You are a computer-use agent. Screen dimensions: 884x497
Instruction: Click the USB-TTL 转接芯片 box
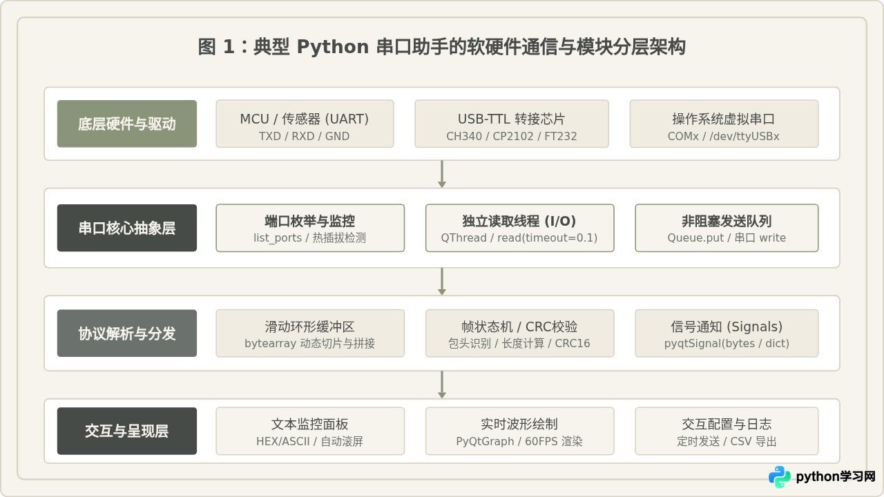click(512, 124)
